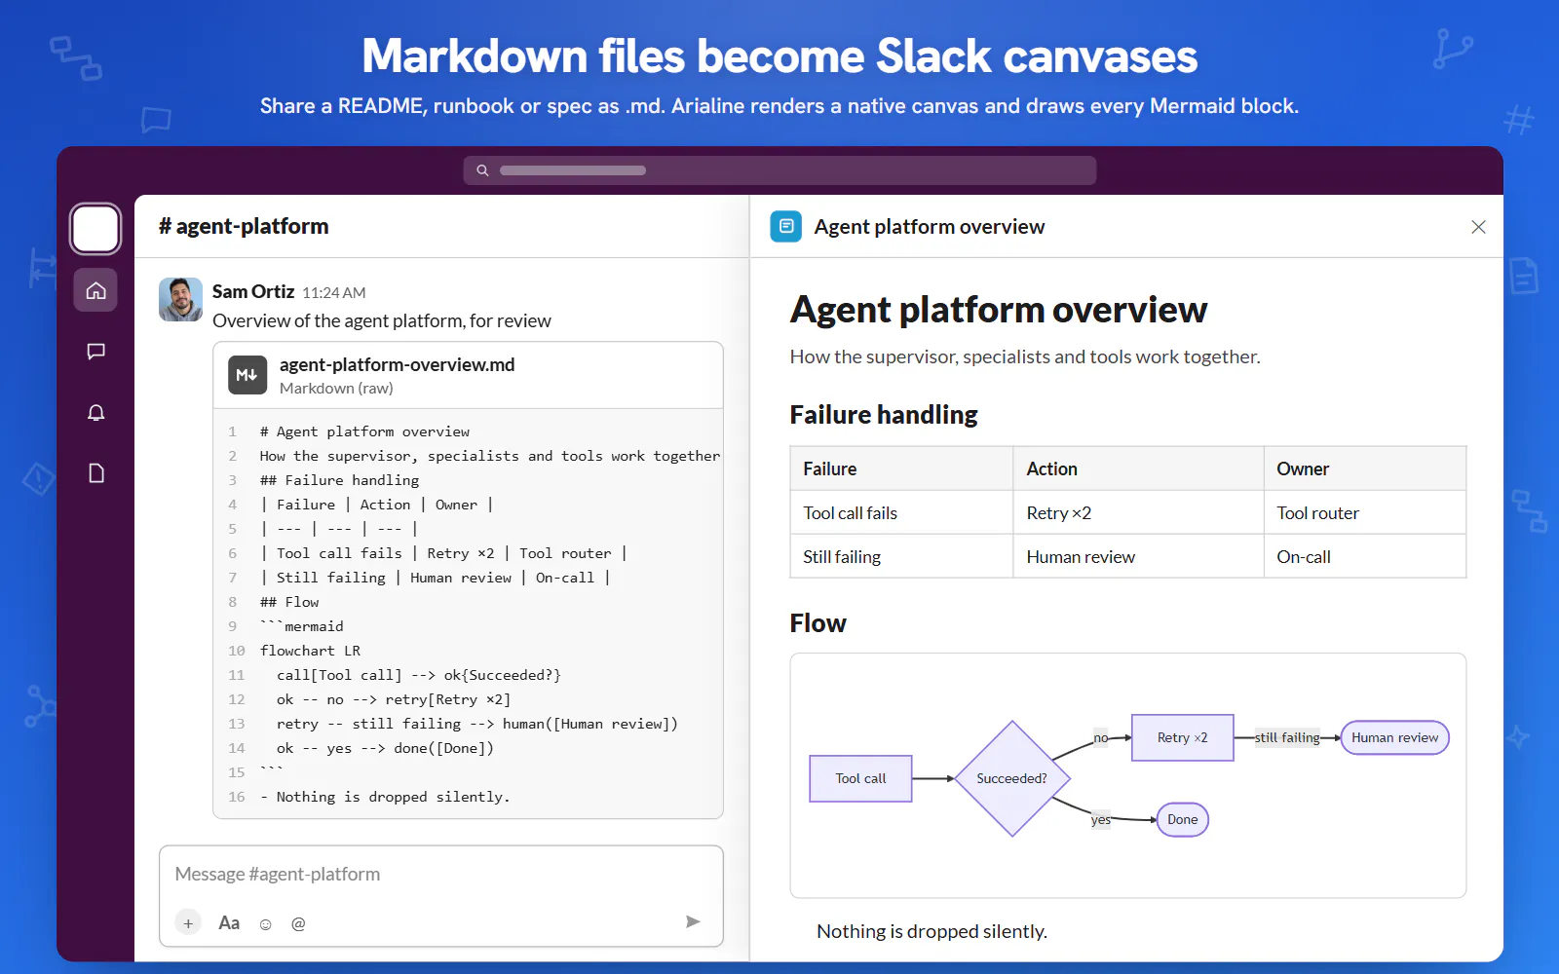The height and width of the screenshot is (974, 1559).
Task: Click code line '## Failure handling'
Action: 339,480
